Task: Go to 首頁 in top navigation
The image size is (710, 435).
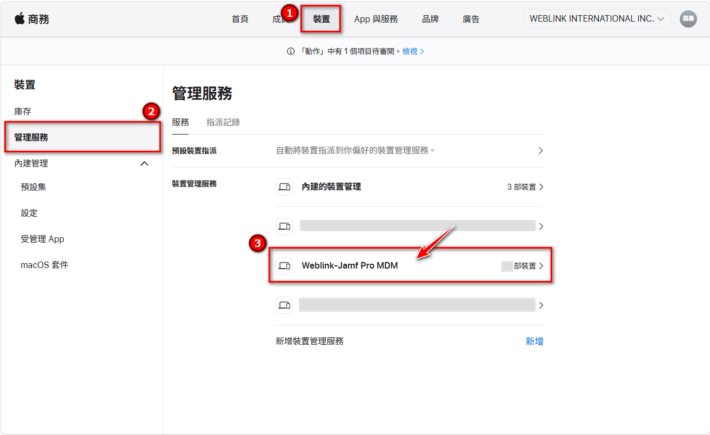Action: tap(240, 19)
